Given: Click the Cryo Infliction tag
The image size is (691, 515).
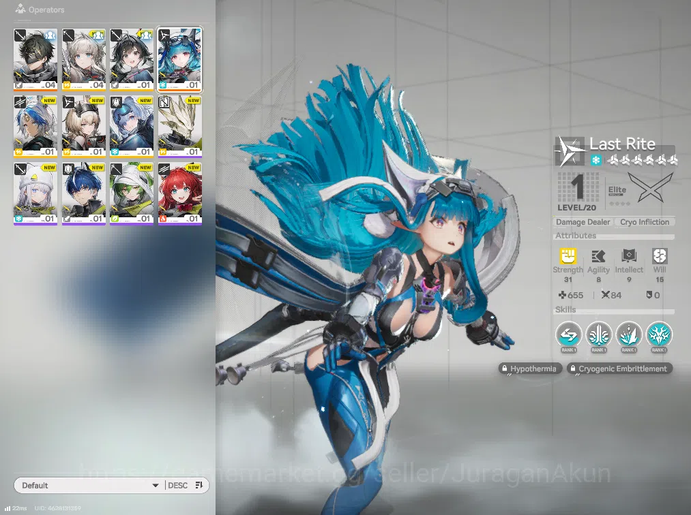Looking at the screenshot, I should 645,222.
